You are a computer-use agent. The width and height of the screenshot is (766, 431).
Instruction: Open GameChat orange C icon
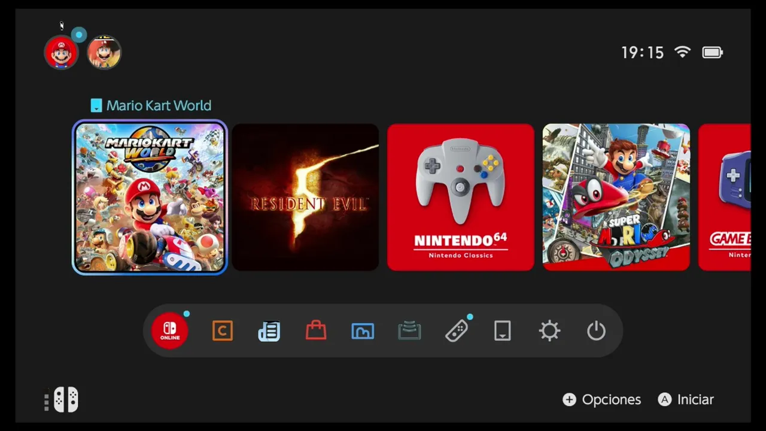[222, 330]
